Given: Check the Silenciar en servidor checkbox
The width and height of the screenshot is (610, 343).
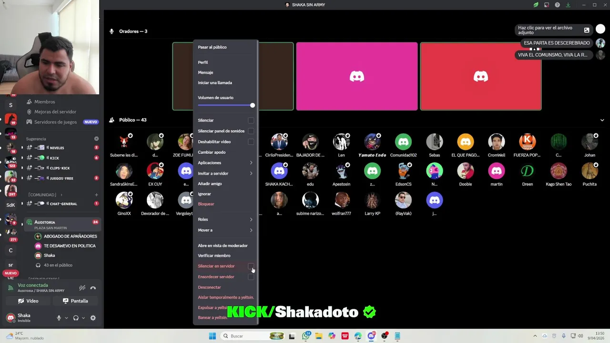Looking at the screenshot, I should 251,266.
